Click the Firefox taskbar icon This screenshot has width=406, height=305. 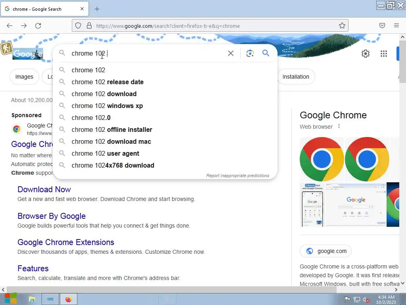[x=68, y=299]
